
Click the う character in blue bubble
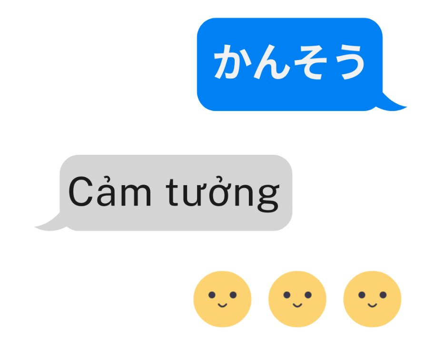[x=350, y=62]
